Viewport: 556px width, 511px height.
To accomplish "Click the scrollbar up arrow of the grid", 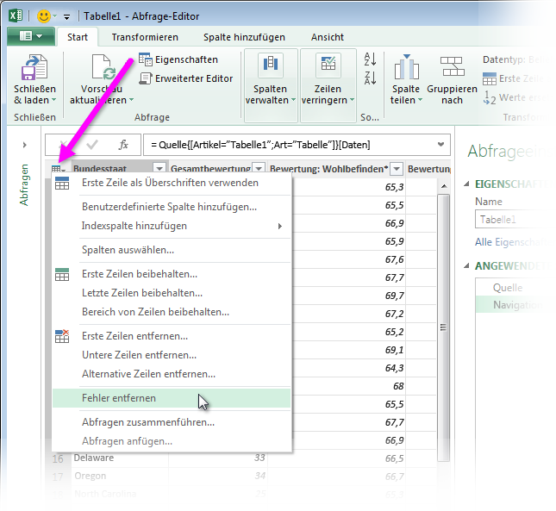I will pos(444,186).
